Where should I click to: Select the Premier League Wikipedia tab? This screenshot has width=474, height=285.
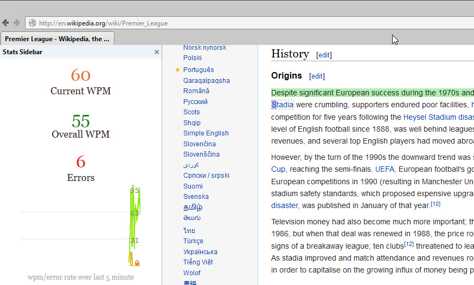(57, 39)
